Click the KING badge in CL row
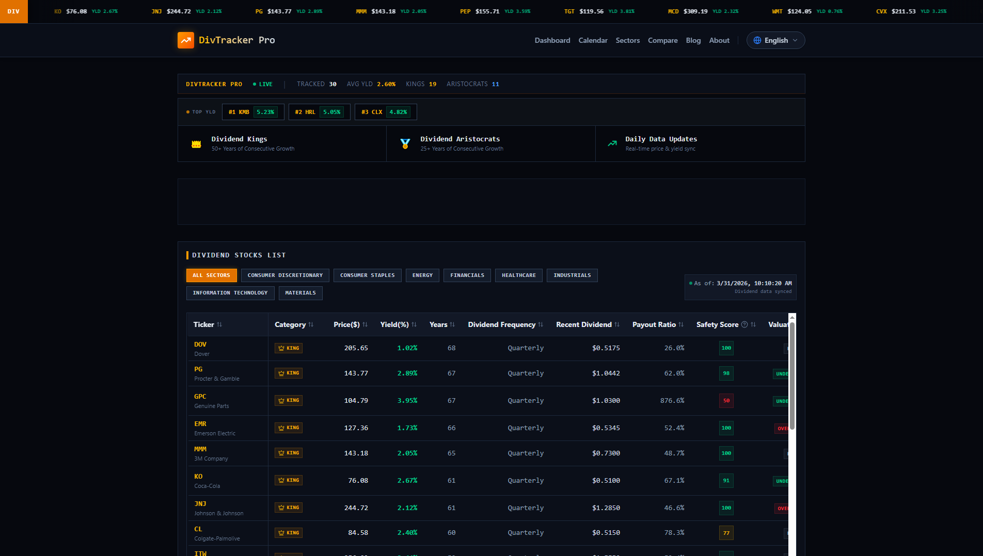This screenshot has width=983, height=556. coord(289,533)
